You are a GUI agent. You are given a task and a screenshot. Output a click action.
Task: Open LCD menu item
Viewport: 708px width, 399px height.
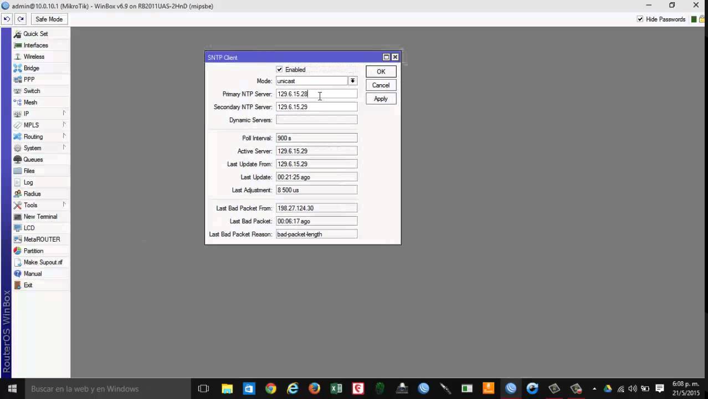pyautogui.click(x=41, y=228)
